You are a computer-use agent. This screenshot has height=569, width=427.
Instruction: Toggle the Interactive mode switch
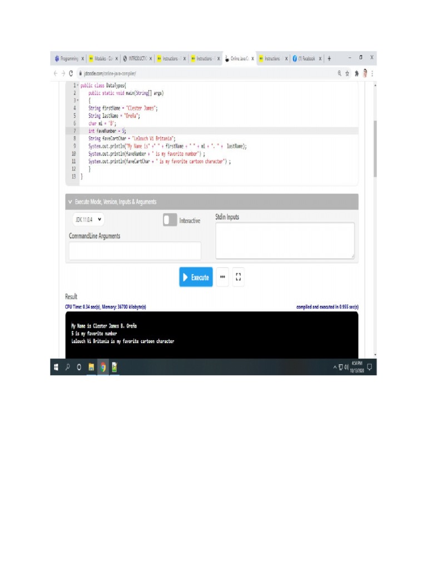(170, 220)
